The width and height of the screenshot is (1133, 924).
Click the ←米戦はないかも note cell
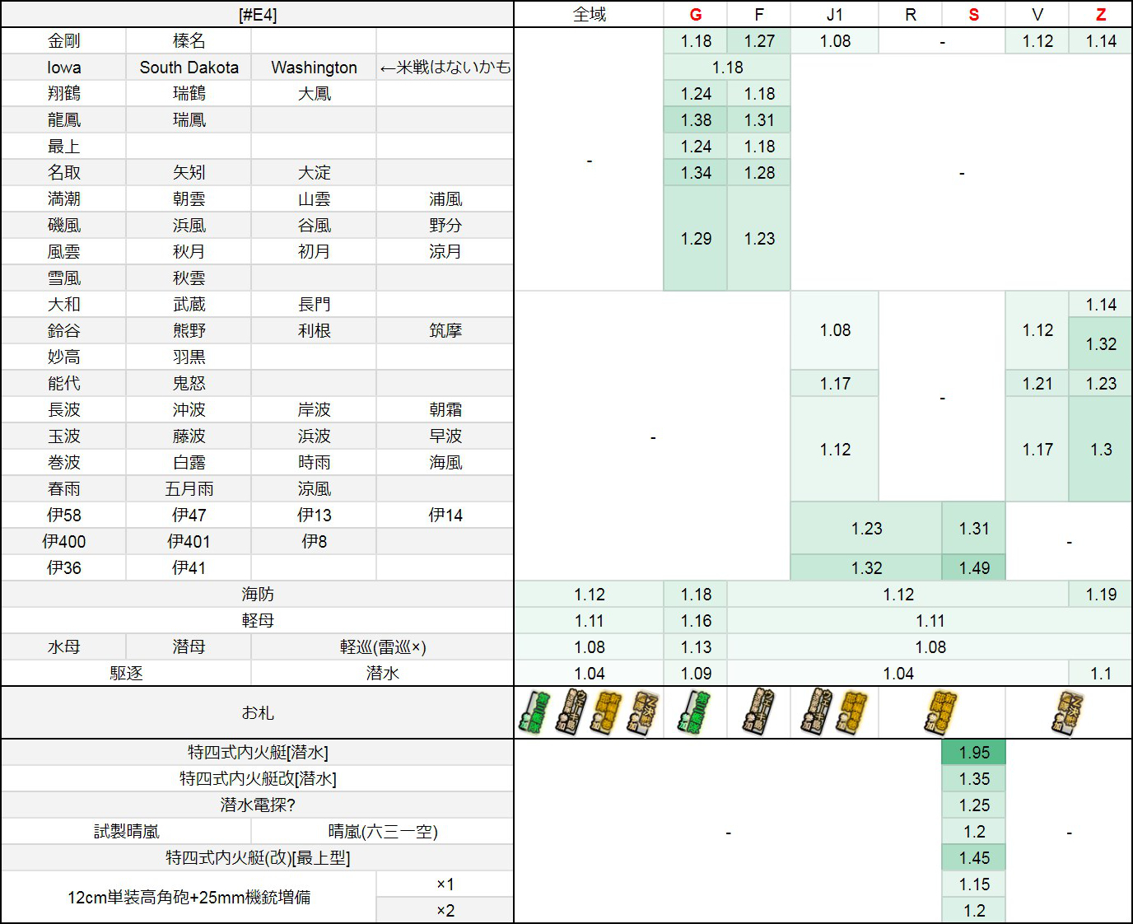tap(445, 68)
